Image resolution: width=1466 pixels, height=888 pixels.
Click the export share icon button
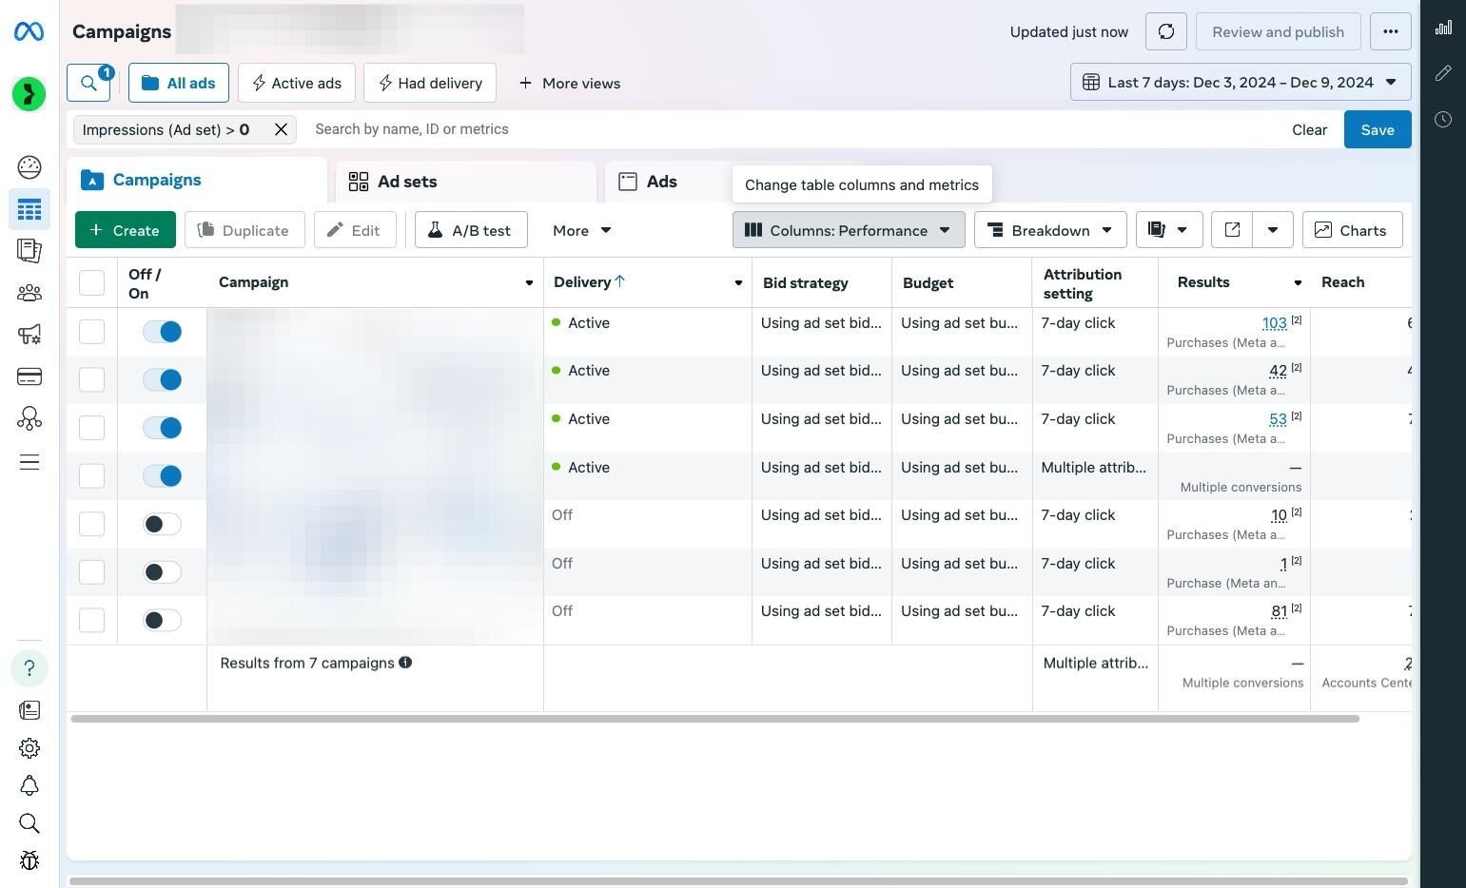pyautogui.click(x=1232, y=230)
